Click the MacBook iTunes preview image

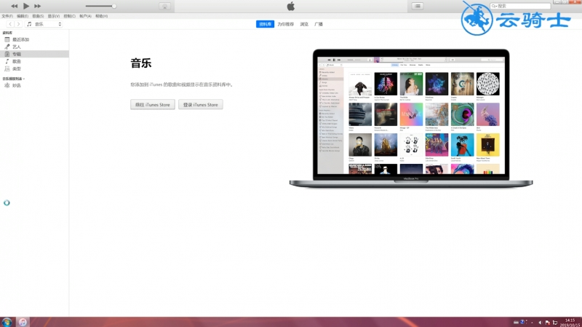411,118
